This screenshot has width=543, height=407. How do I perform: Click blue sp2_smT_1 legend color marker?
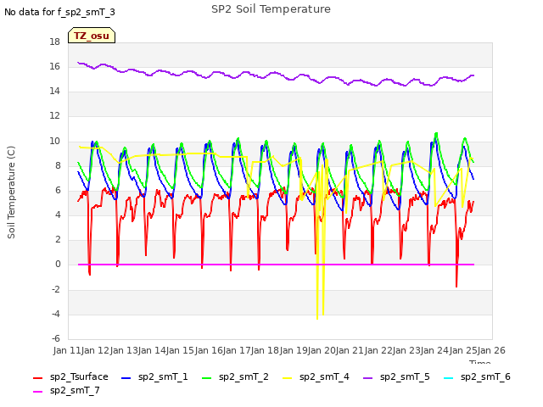click(x=126, y=378)
